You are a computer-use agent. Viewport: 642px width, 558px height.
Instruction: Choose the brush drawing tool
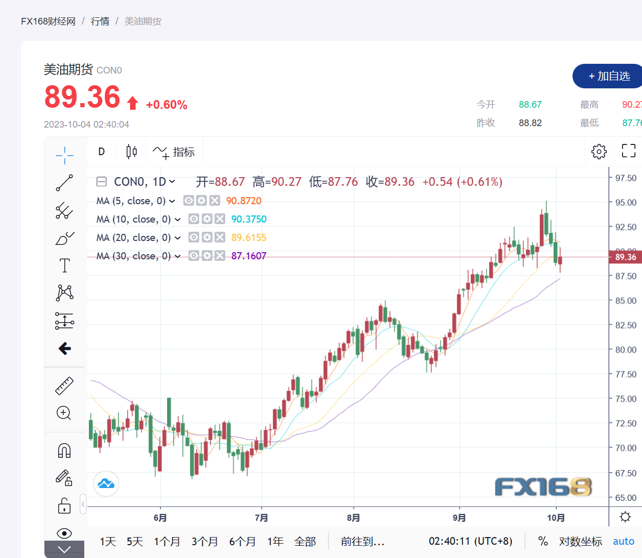(64, 238)
